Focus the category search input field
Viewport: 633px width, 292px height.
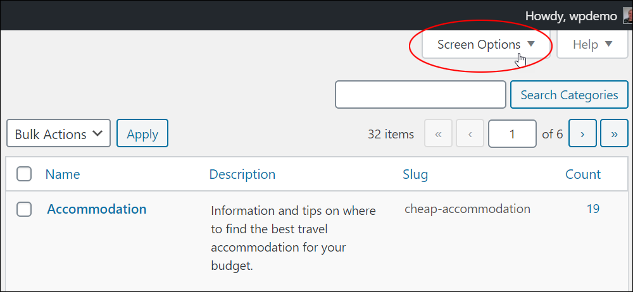pyautogui.click(x=420, y=95)
